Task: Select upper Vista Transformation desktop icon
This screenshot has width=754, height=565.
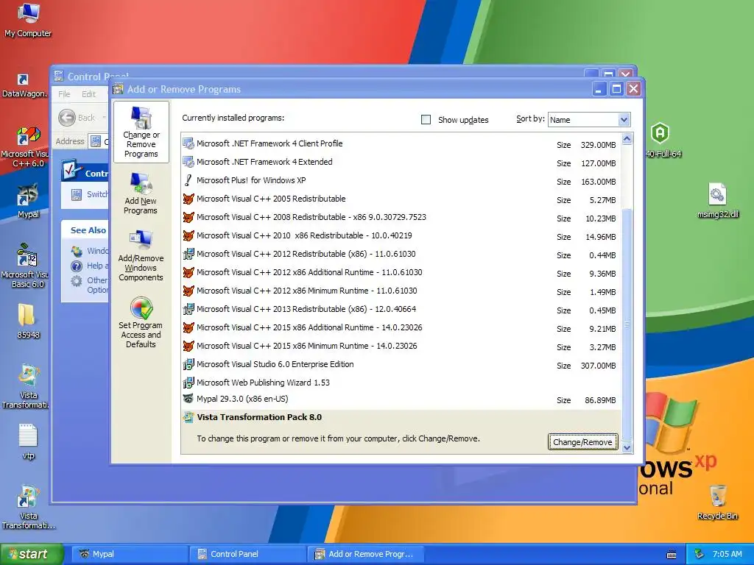Action: point(27,385)
